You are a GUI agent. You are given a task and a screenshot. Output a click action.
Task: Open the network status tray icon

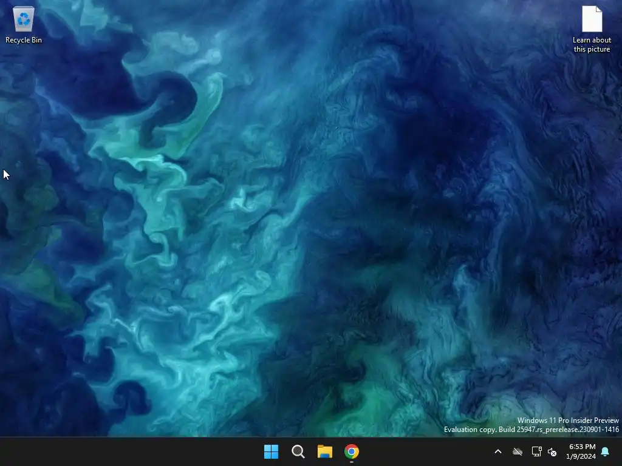pos(536,451)
